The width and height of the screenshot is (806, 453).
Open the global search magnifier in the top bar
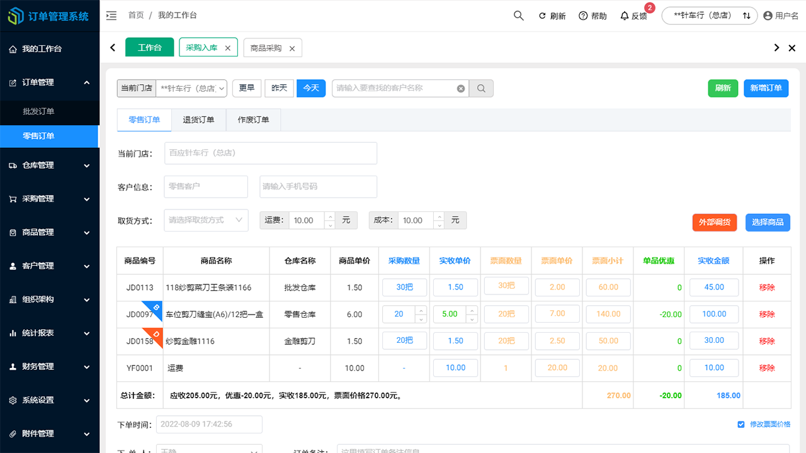click(518, 15)
